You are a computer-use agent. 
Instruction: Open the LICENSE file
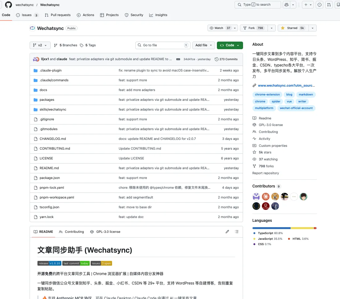point(46,158)
